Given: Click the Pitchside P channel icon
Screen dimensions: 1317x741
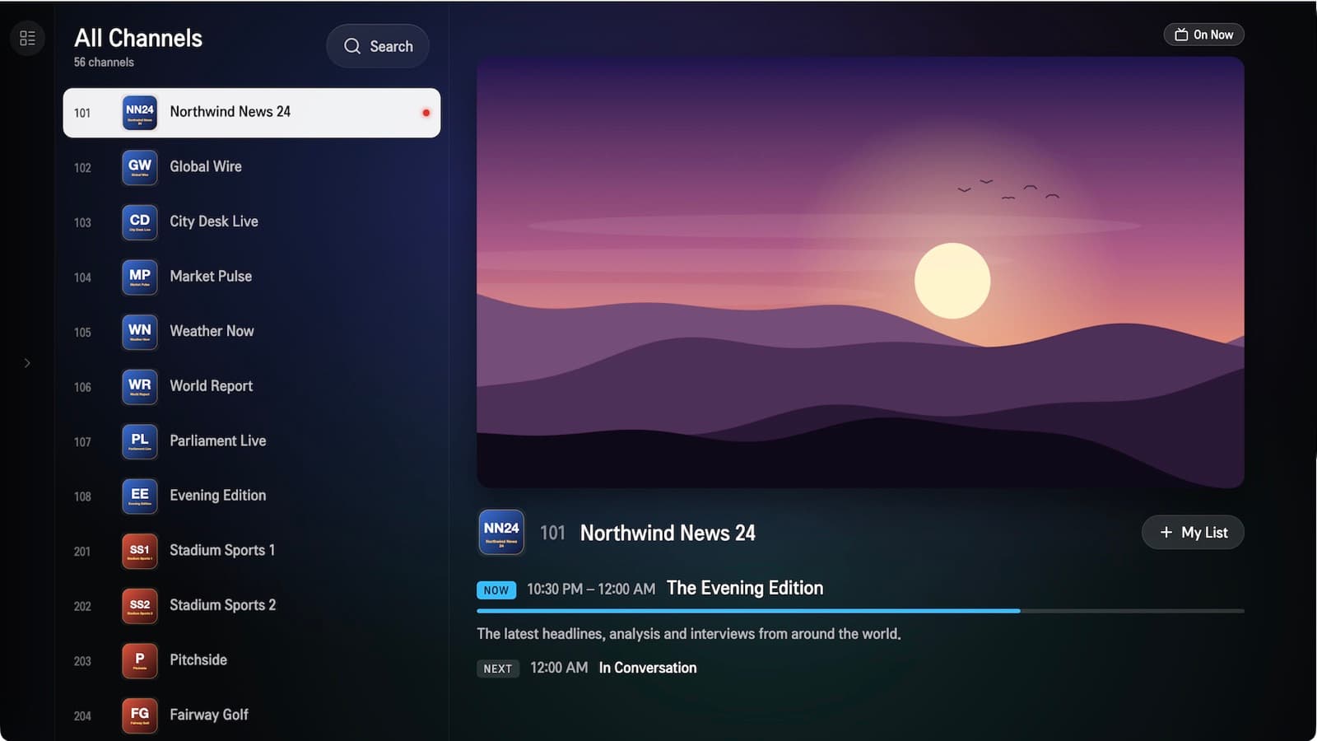Looking at the screenshot, I should pyautogui.click(x=140, y=660).
